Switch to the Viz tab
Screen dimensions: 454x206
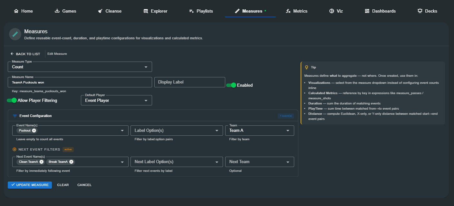click(336, 11)
